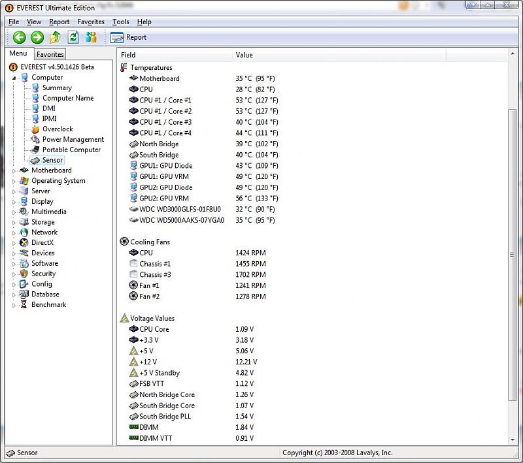This screenshot has width=523, height=463.
Task: Click the EVEREST root info icon
Action: click(13, 67)
